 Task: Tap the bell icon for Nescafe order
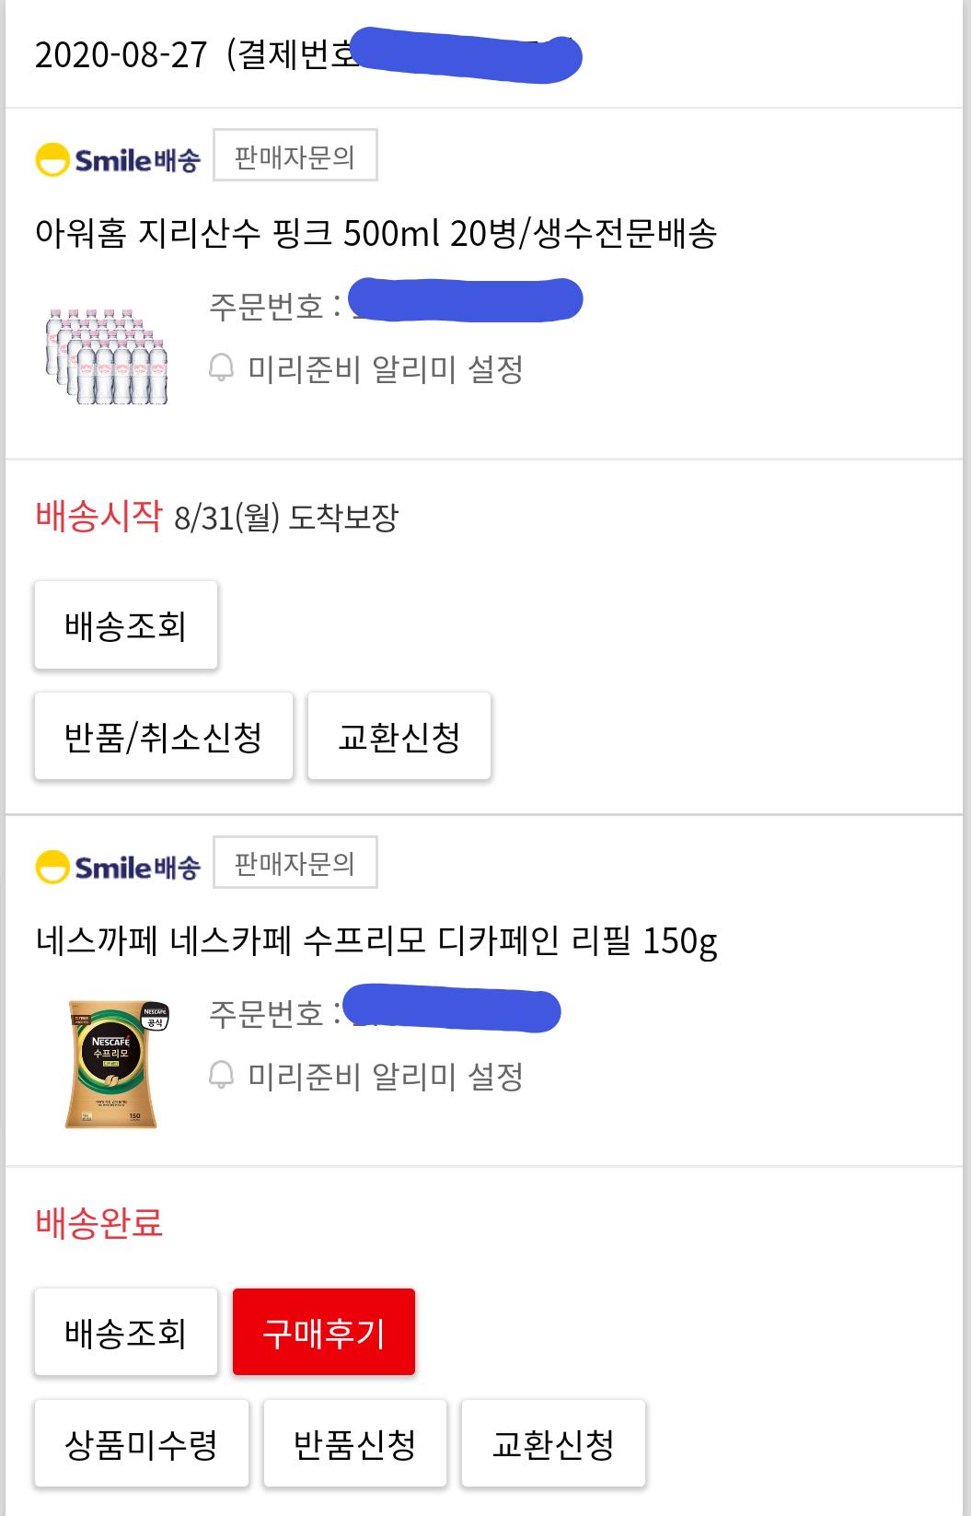click(221, 1075)
